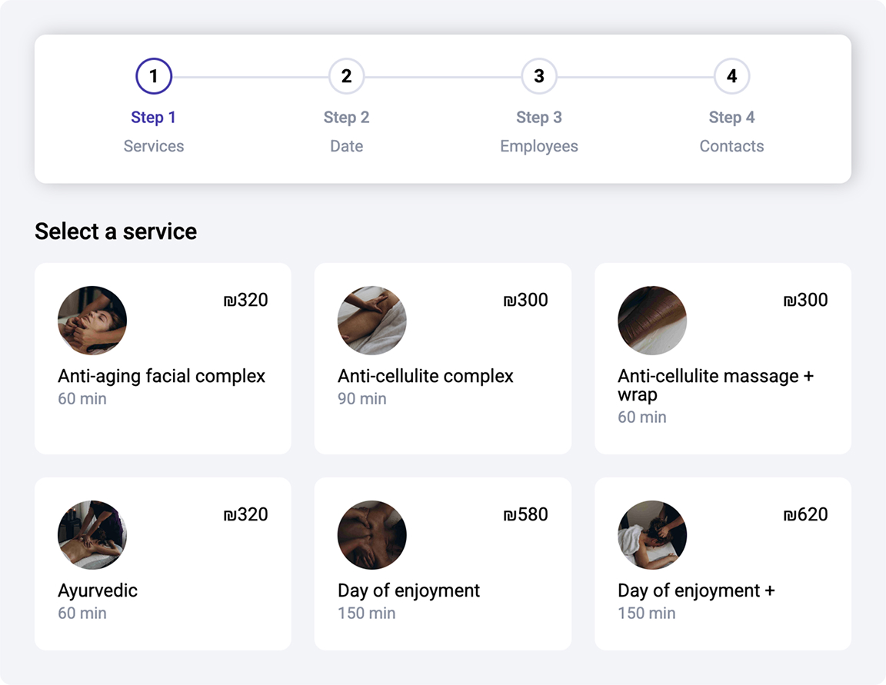Image resolution: width=886 pixels, height=685 pixels.
Task: Click the Day of enjoyment round photo
Action: 372,535
